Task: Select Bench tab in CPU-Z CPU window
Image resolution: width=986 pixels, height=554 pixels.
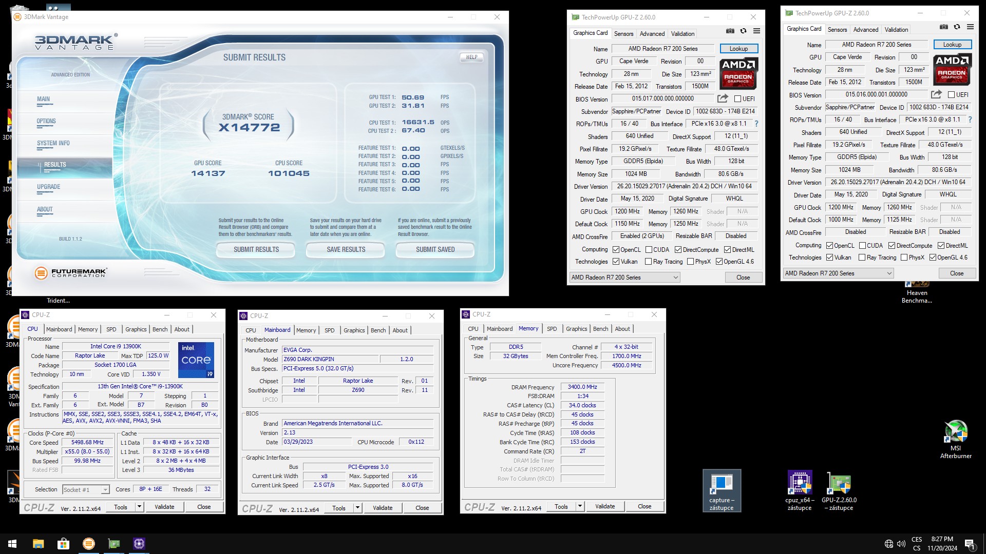Action: 160,329
